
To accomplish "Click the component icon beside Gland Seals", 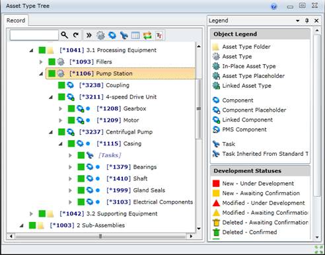I will pyautogui.click(x=90, y=190).
